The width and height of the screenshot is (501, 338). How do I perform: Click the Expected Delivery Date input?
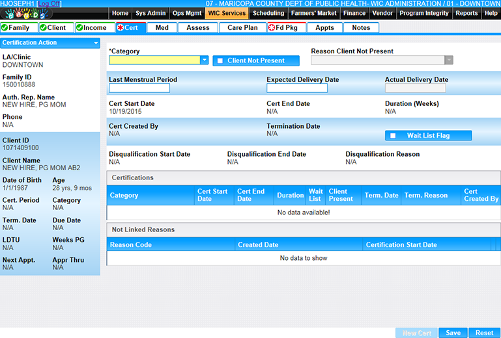(x=296, y=88)
